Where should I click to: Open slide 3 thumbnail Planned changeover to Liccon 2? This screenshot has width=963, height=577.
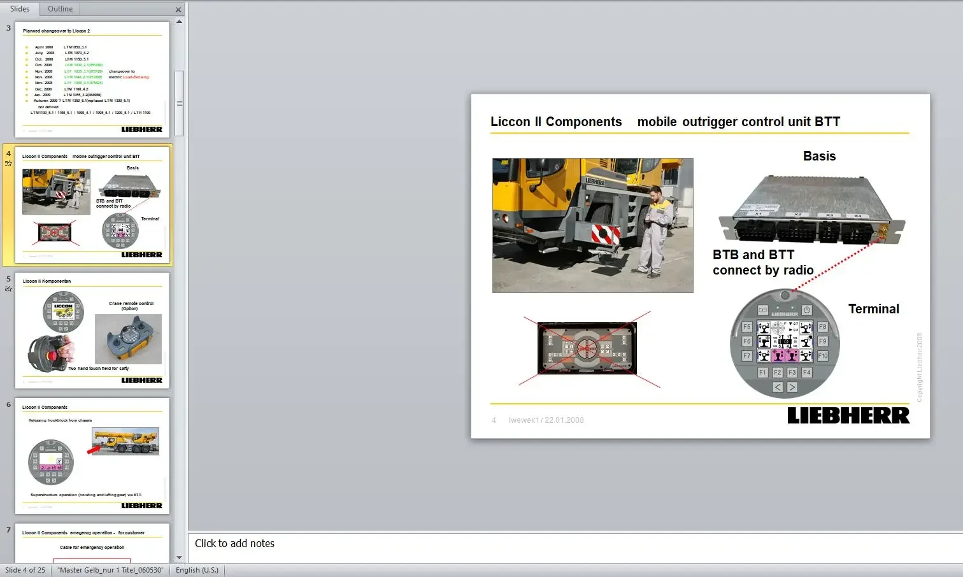[92, 79]
